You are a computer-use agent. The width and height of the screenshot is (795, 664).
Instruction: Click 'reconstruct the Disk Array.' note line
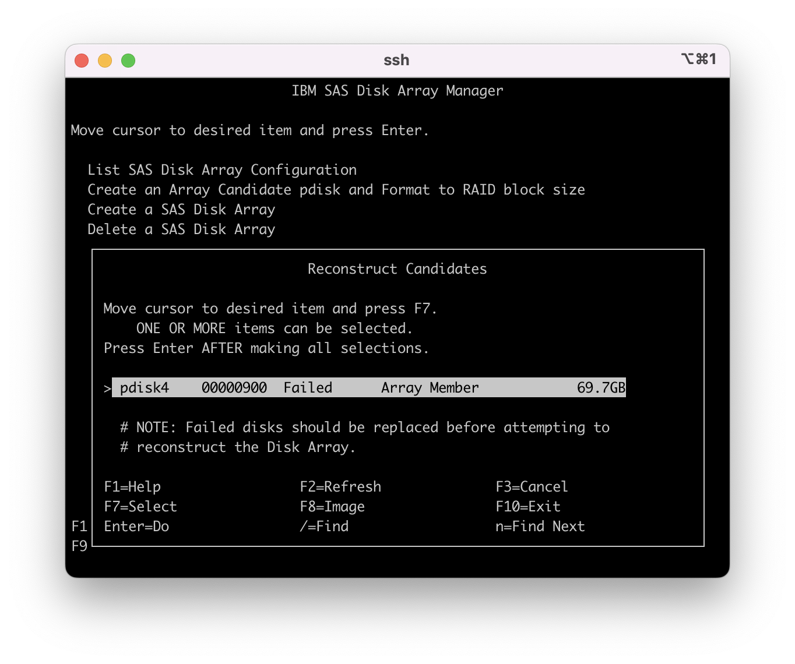[x=238, y=447]
